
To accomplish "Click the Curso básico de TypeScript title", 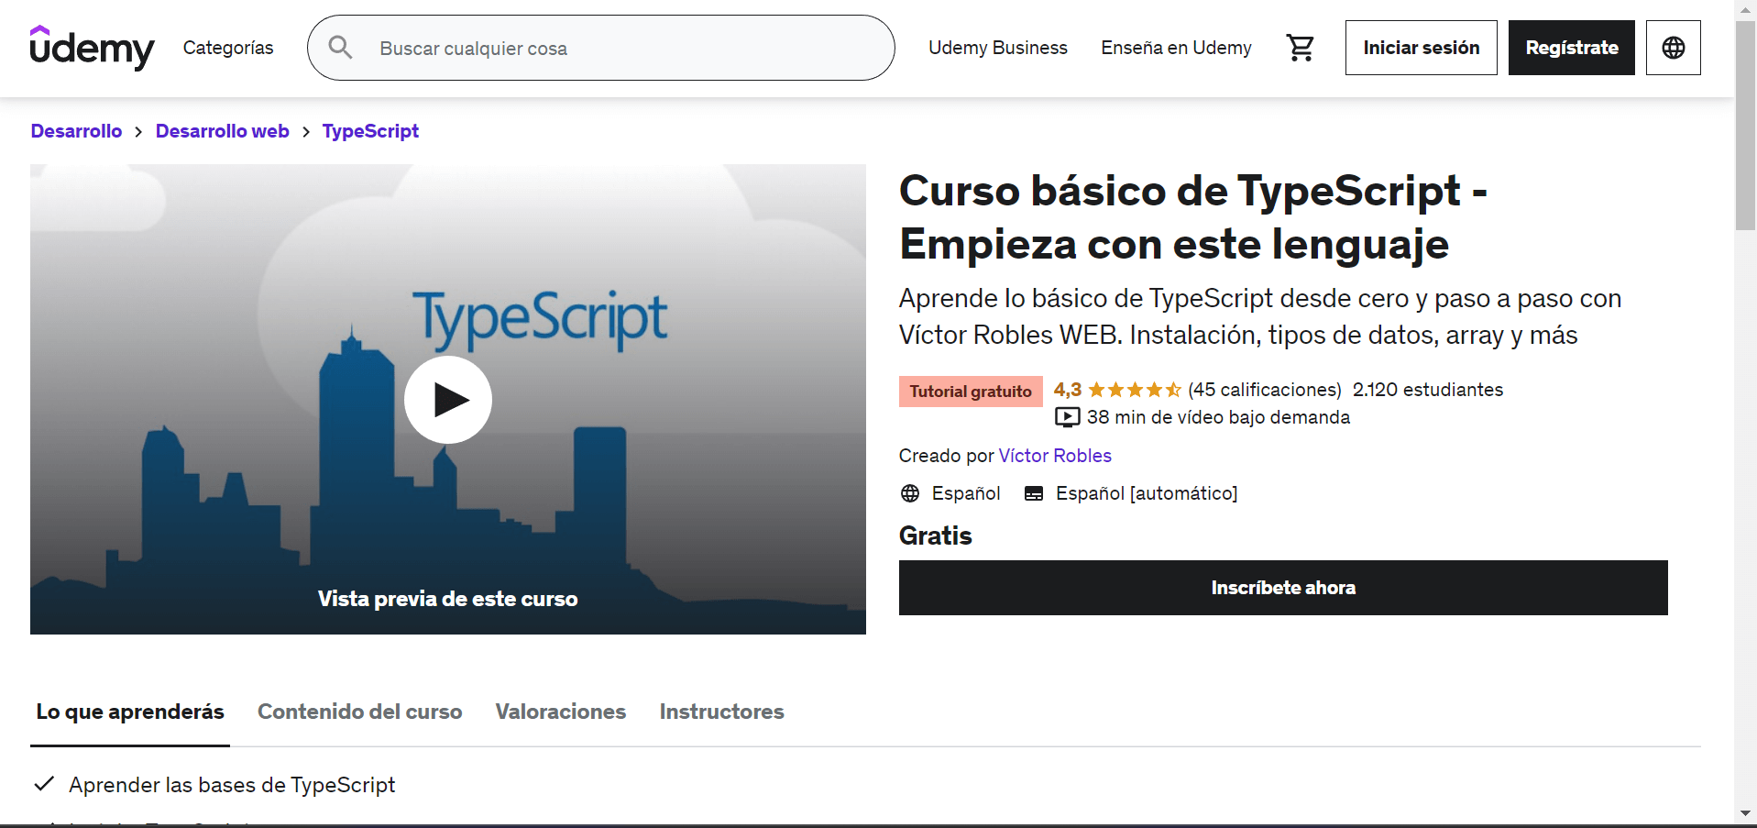I will point(1193,217).
